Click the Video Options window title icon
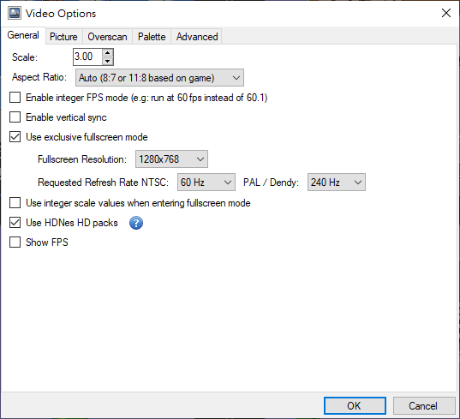 (x=15, y=13)
